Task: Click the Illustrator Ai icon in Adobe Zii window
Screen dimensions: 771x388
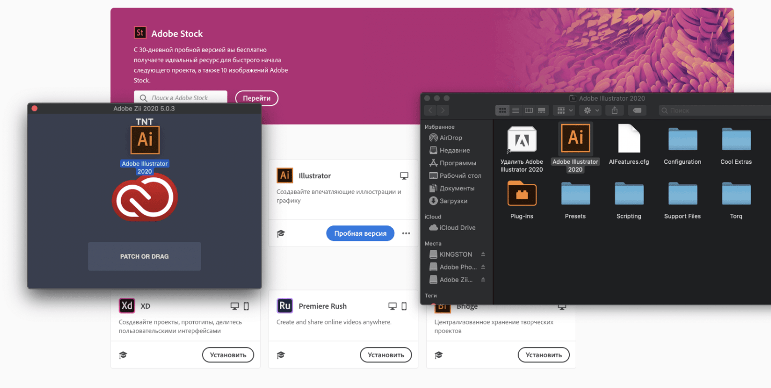Action: click(x=145, y=140)
